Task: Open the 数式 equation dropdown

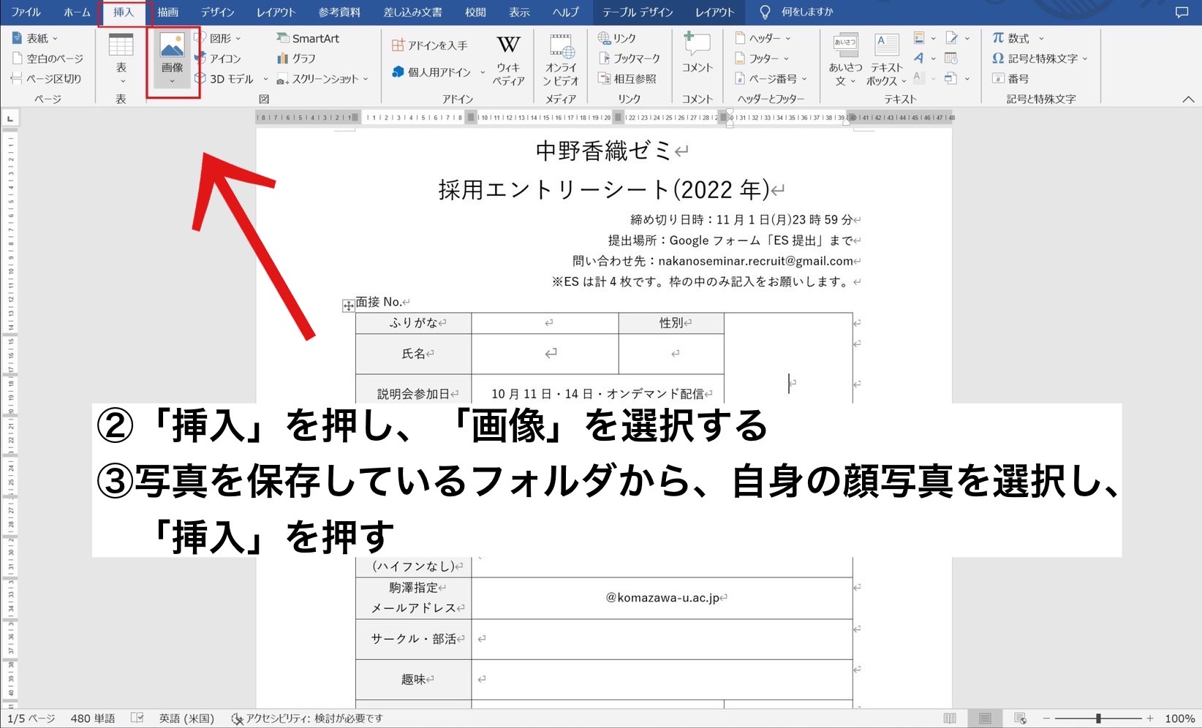Action: click(1018, 38)
